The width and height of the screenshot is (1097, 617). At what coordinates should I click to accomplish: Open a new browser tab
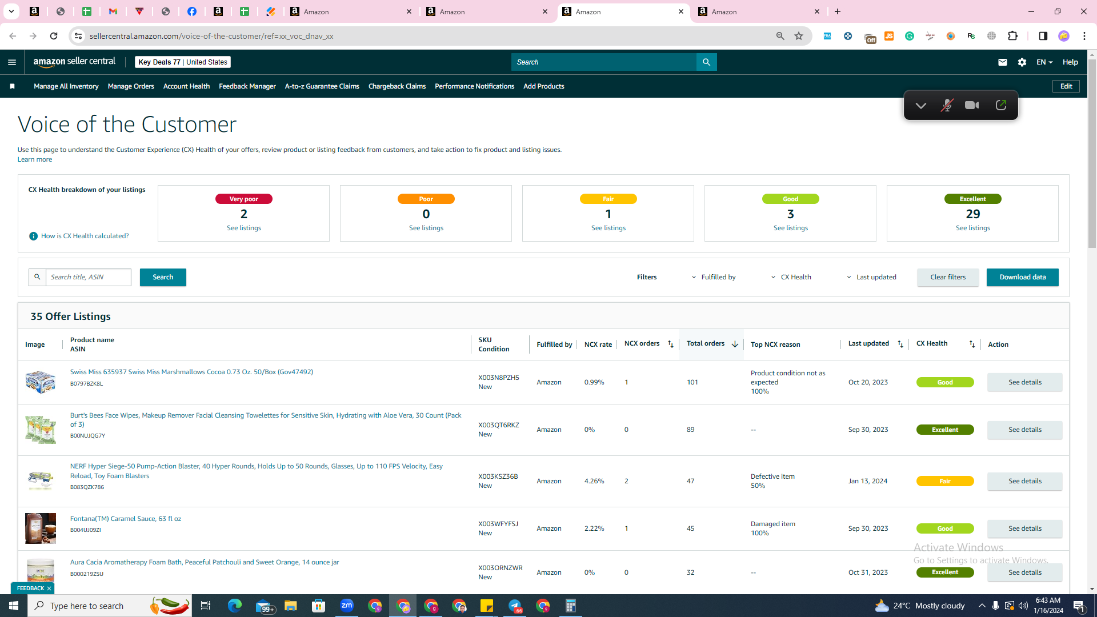click(838, 11)
